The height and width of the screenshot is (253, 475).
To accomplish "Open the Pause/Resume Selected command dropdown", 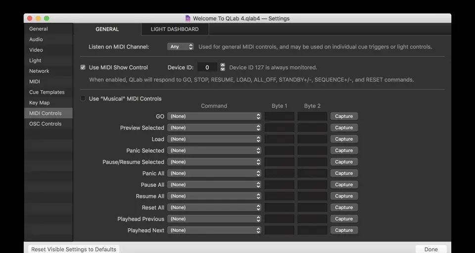I will pos(214,162).
